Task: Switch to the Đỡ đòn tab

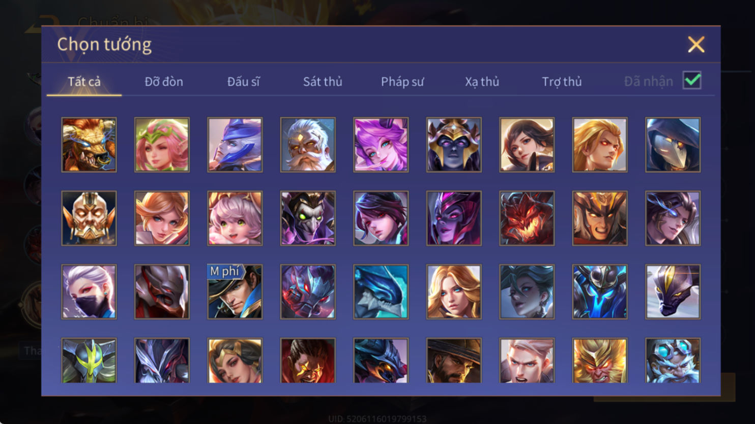Action: click(164, 82)
